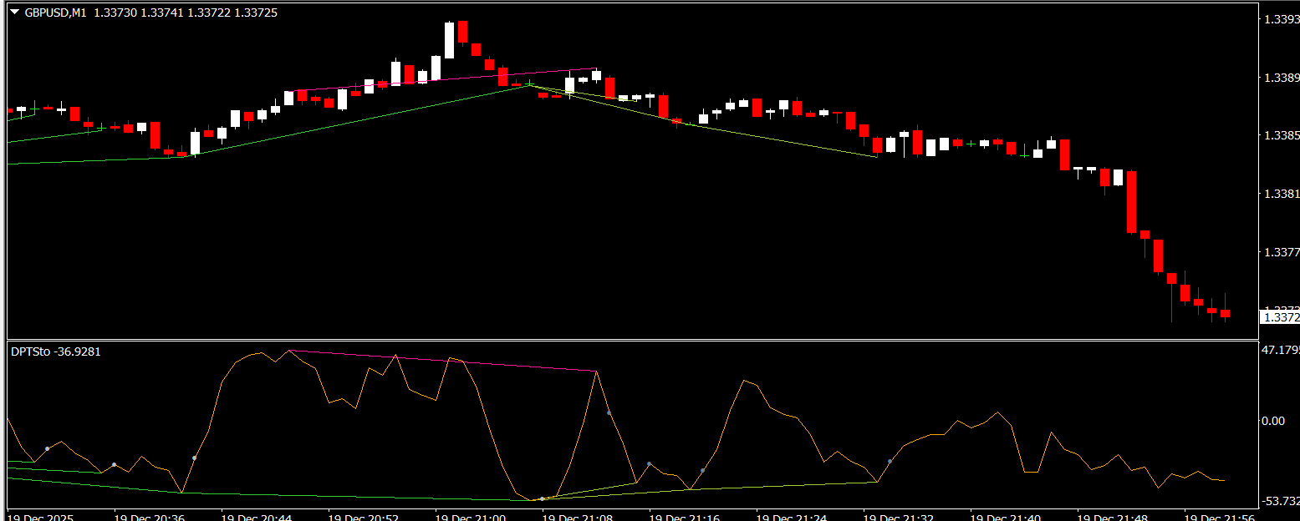The image size is (1300, 521).
Task: Select the pink trendline in the DPTSto window
Action: coord(443,361)
